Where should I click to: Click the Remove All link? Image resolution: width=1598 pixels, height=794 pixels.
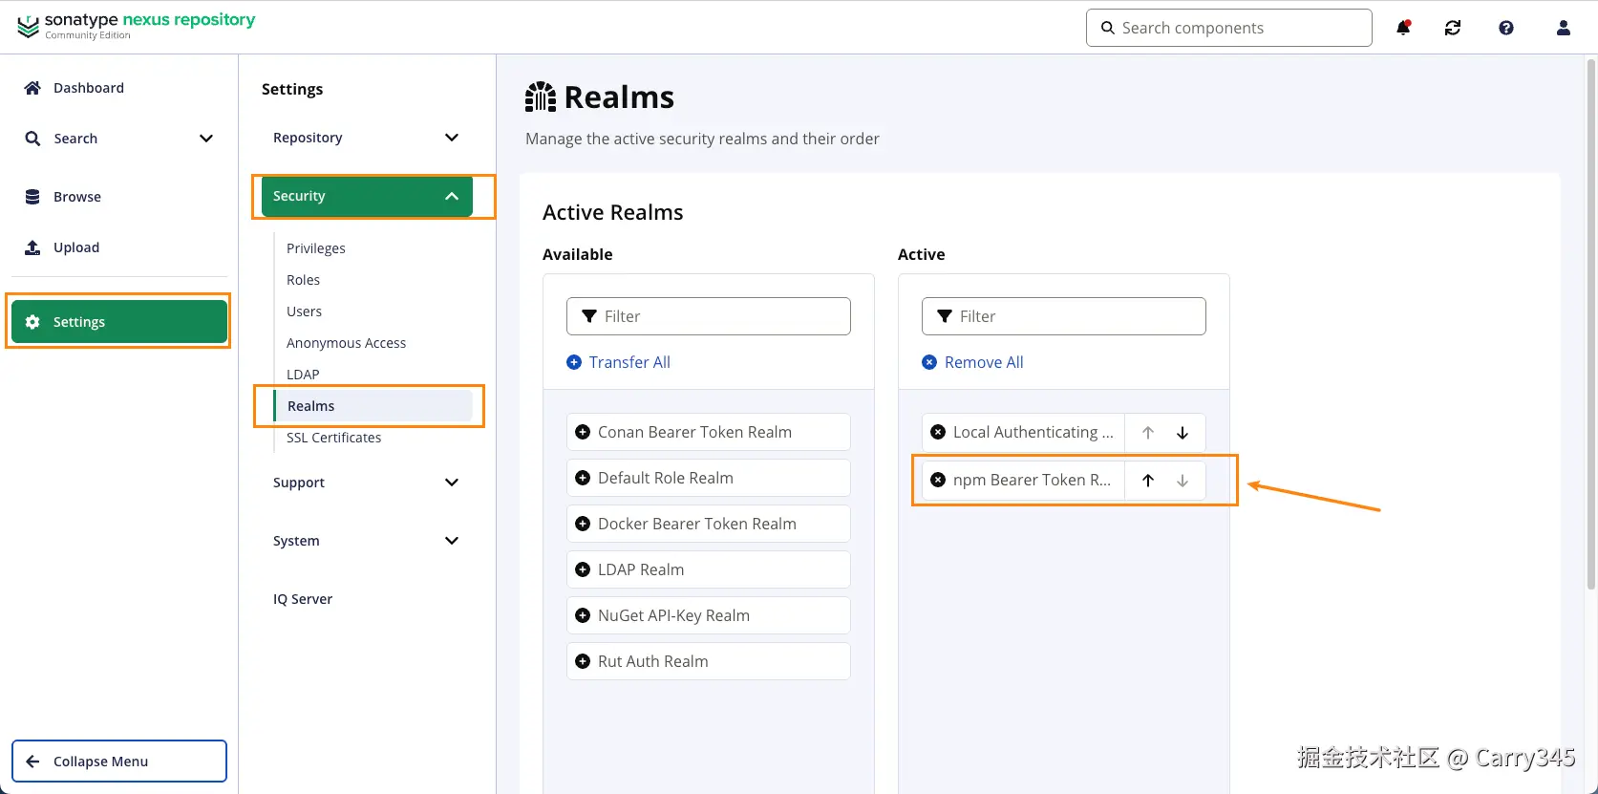pyautogui.click(x=983, y=362)
